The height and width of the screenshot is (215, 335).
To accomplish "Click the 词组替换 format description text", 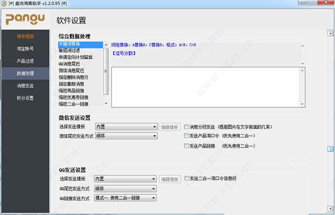I will pyautogui.click(x=154, y=45).
